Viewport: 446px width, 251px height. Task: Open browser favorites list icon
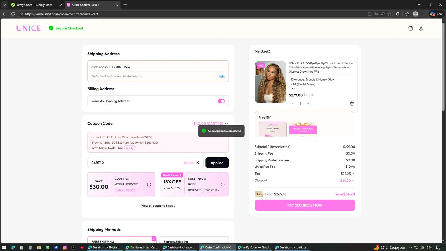click(407, 14)
